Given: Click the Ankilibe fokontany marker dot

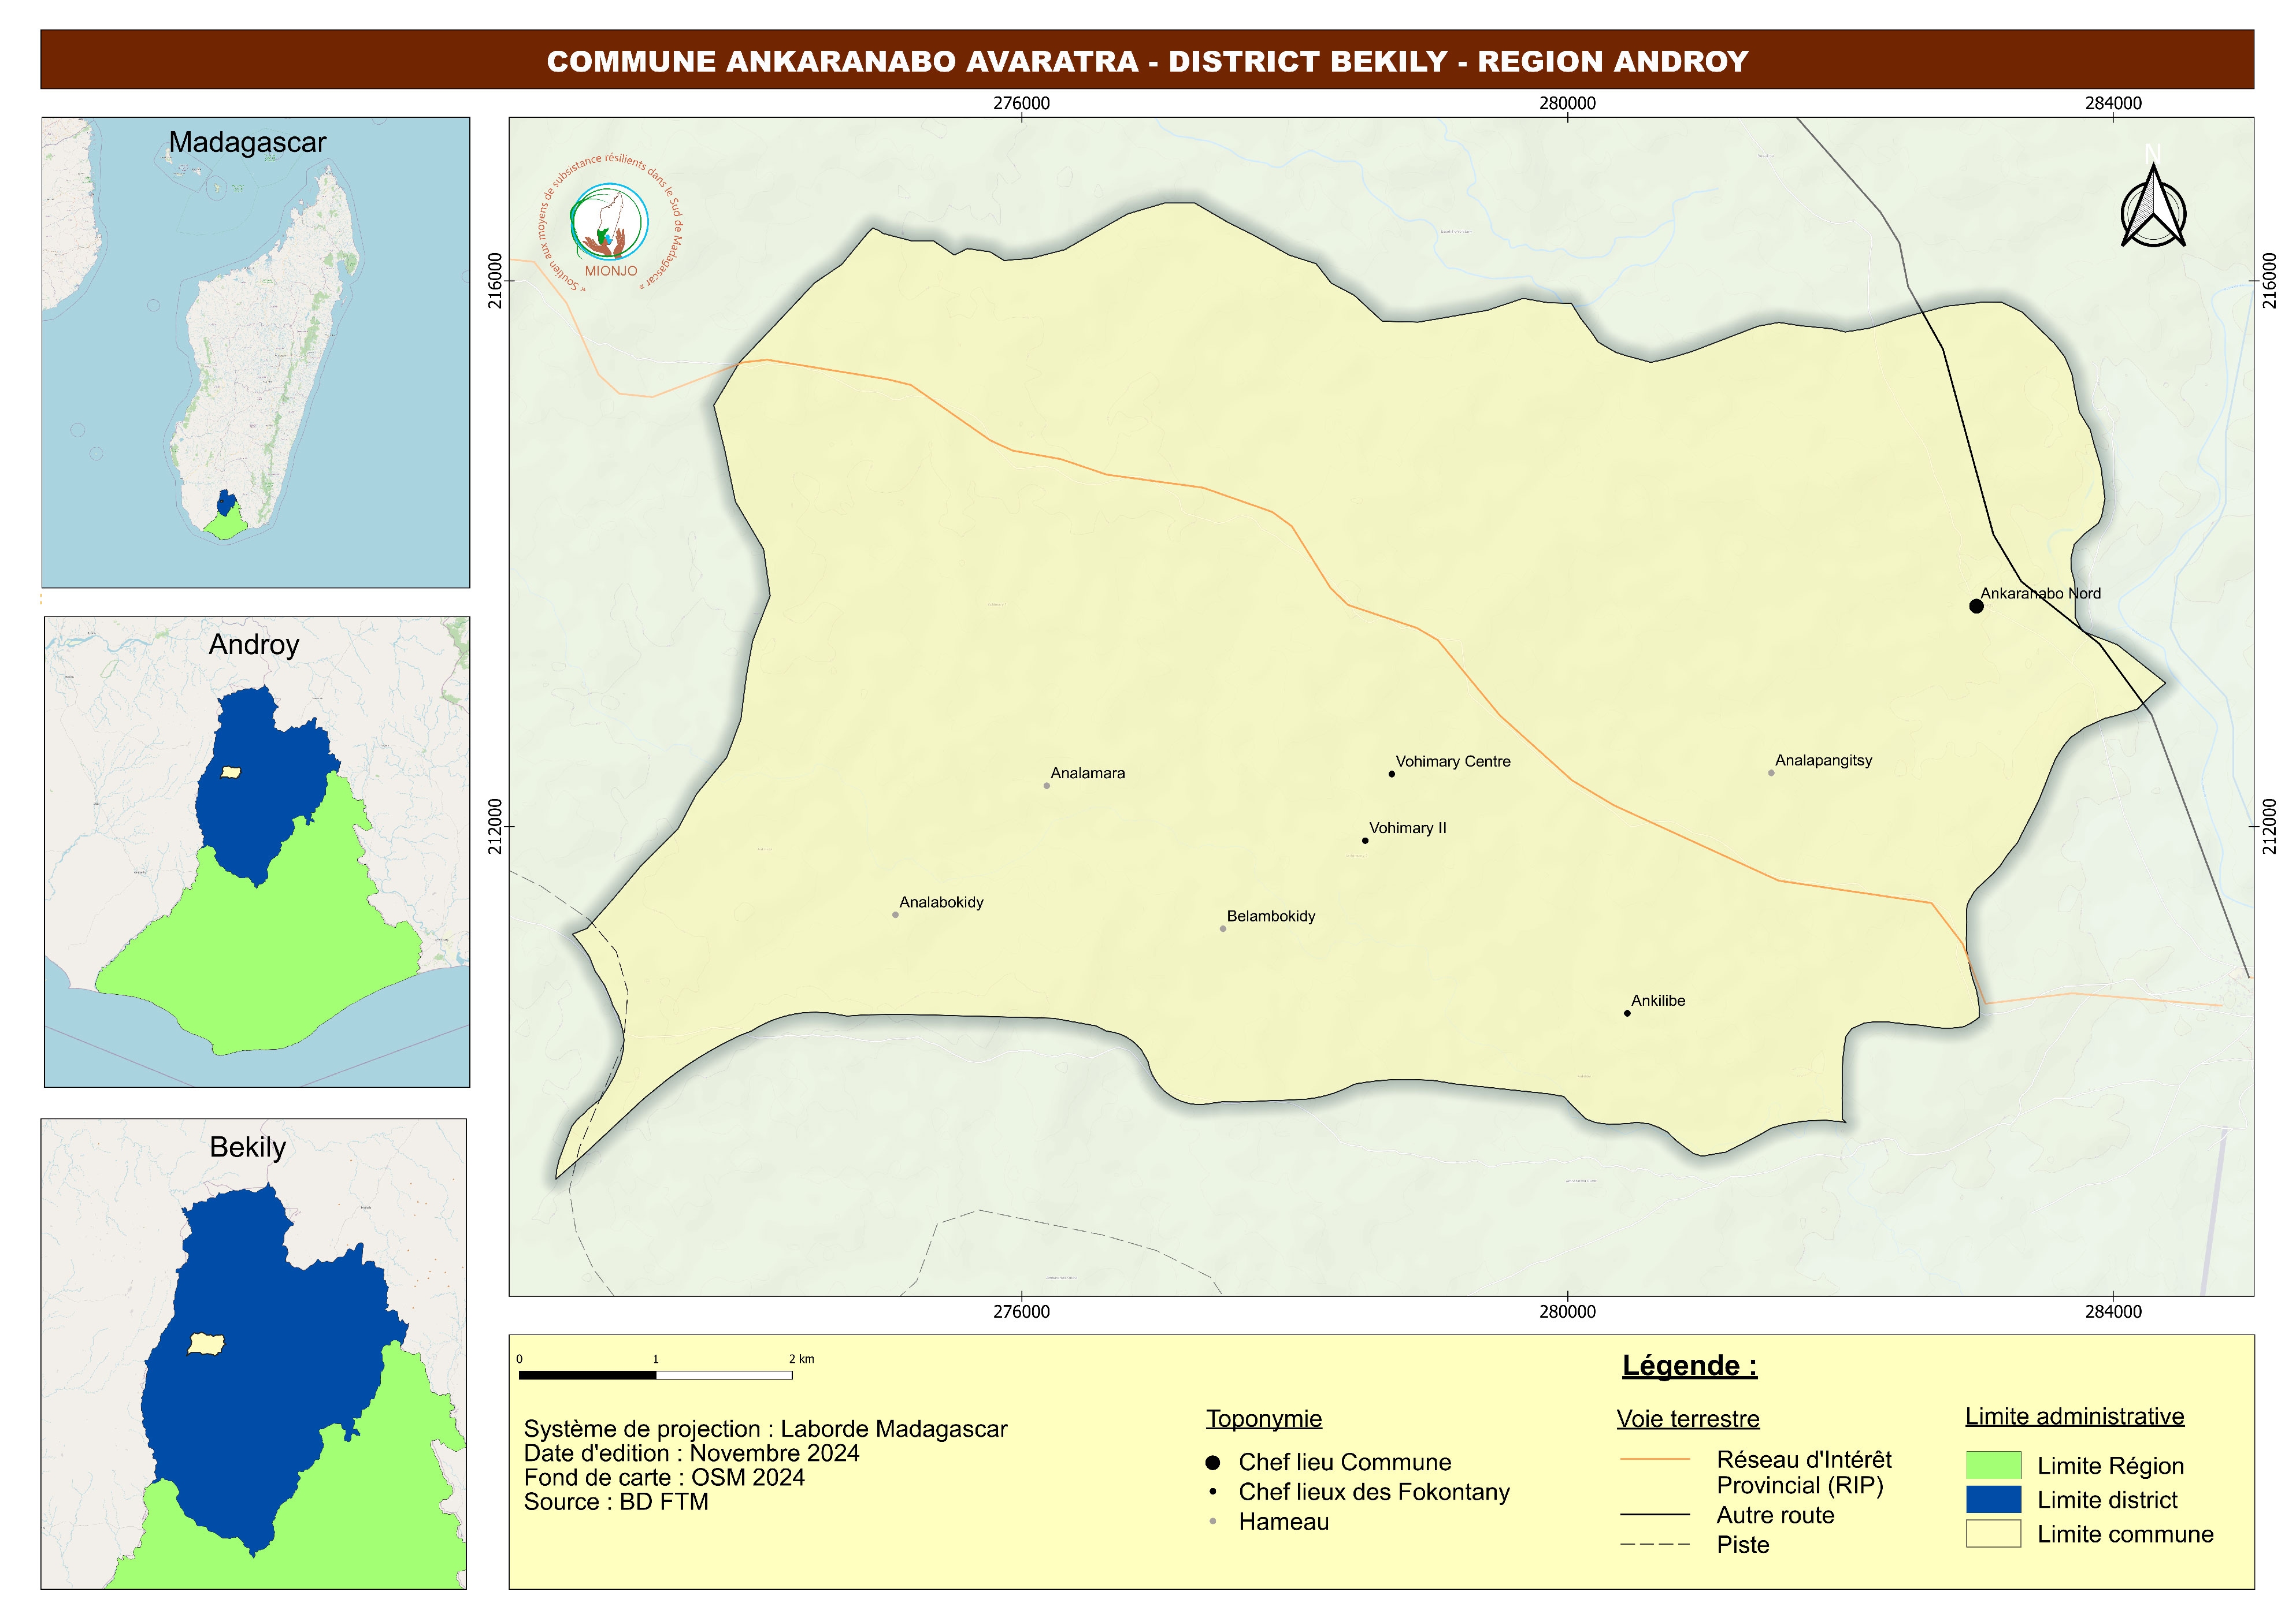Looking at the screenshot, I should [x=1627, y=1013].
